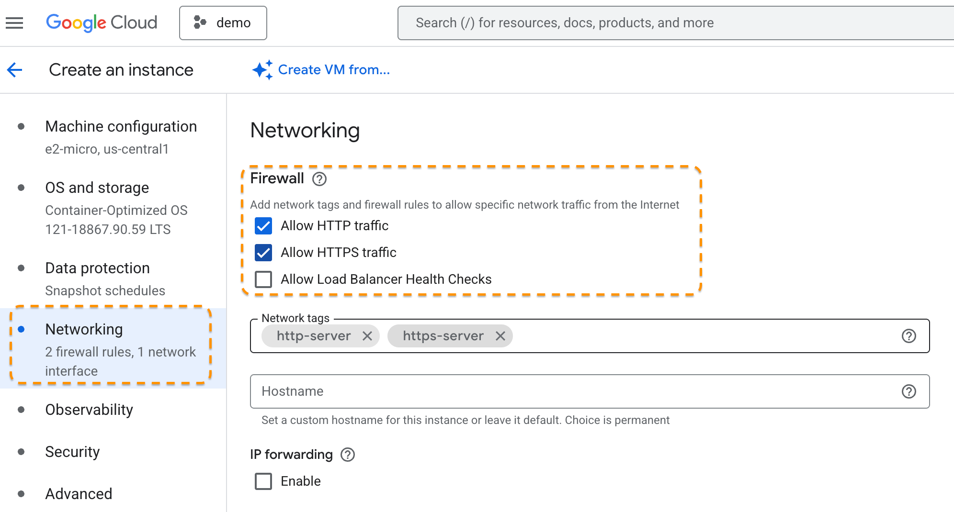Click the Firewall help icon

[319, 179]
